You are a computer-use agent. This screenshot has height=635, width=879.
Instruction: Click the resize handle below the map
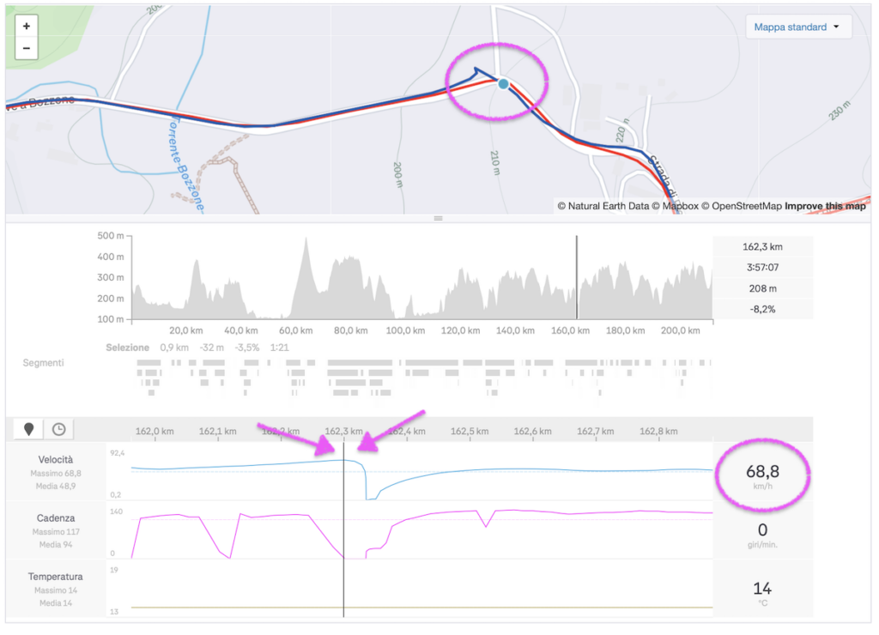pyautogui.click(x=438, y=219)
